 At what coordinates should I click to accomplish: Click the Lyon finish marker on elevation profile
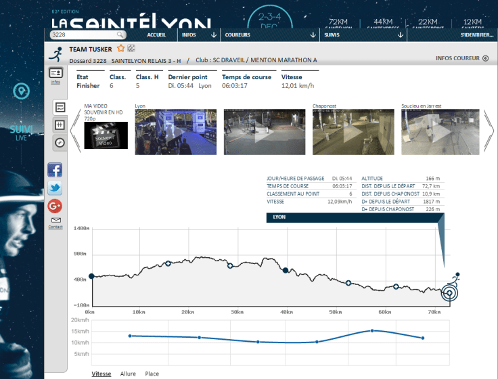[x=449, y=292]
